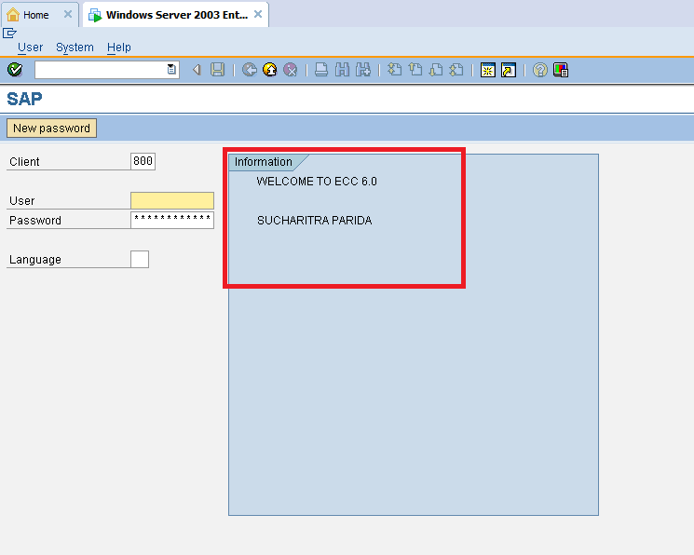Click the green Enter checkmark icon
Screen dimensions: 694x555
15,70
